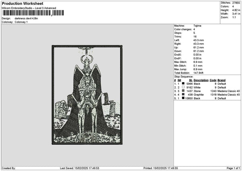Click the Min Stitch value "0.1 mm"
The height and width of the screenshot is (171, 242).
[x=198, y=66]
